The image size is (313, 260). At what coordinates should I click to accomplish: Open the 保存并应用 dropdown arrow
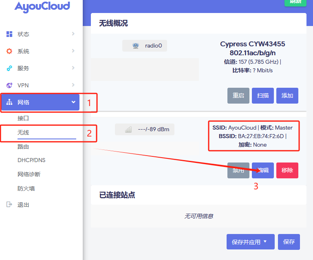pyautogui.click(x=265, y=242)
